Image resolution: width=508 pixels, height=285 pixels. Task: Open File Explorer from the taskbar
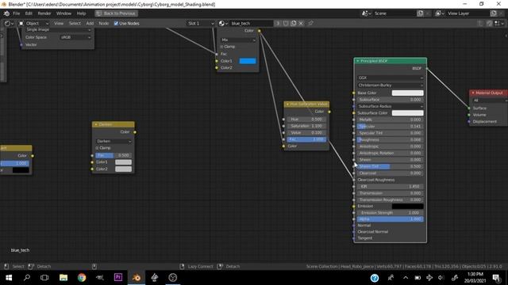pos(63,278)
